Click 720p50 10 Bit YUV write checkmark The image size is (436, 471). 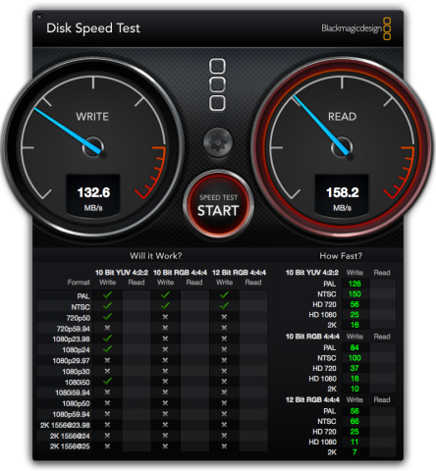coord(107,317)
